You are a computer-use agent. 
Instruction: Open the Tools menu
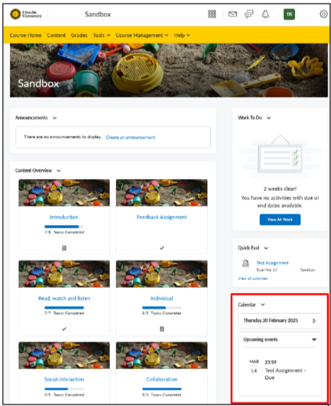pyautogui.click(x=102, y=35)
